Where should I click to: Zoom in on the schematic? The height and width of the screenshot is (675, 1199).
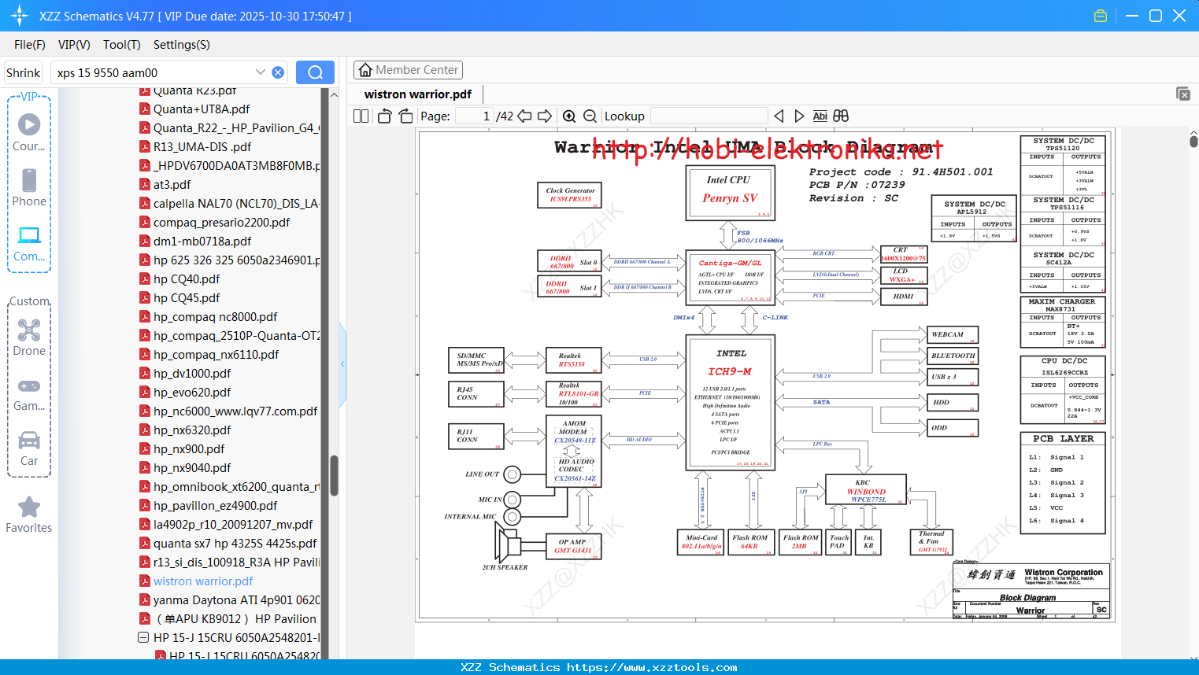(x=569, y=116)
